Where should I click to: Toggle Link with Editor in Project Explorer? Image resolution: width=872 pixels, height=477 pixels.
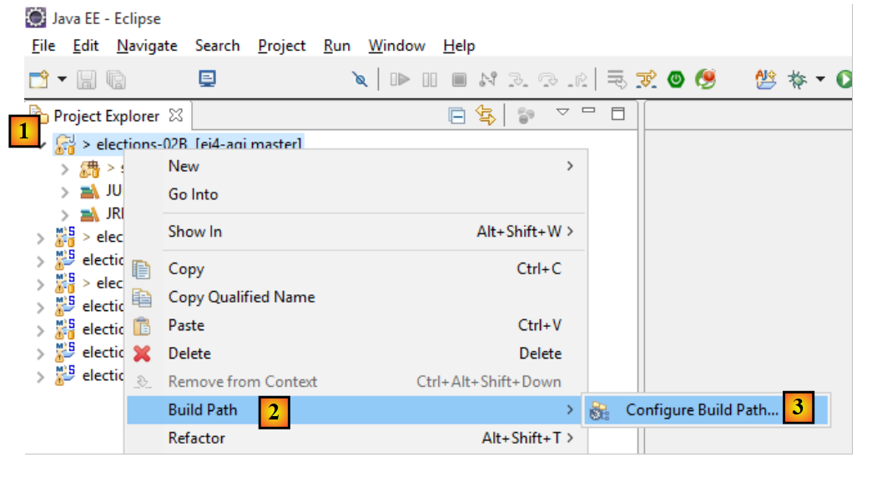pyautogui.click(x=485, y=116)
